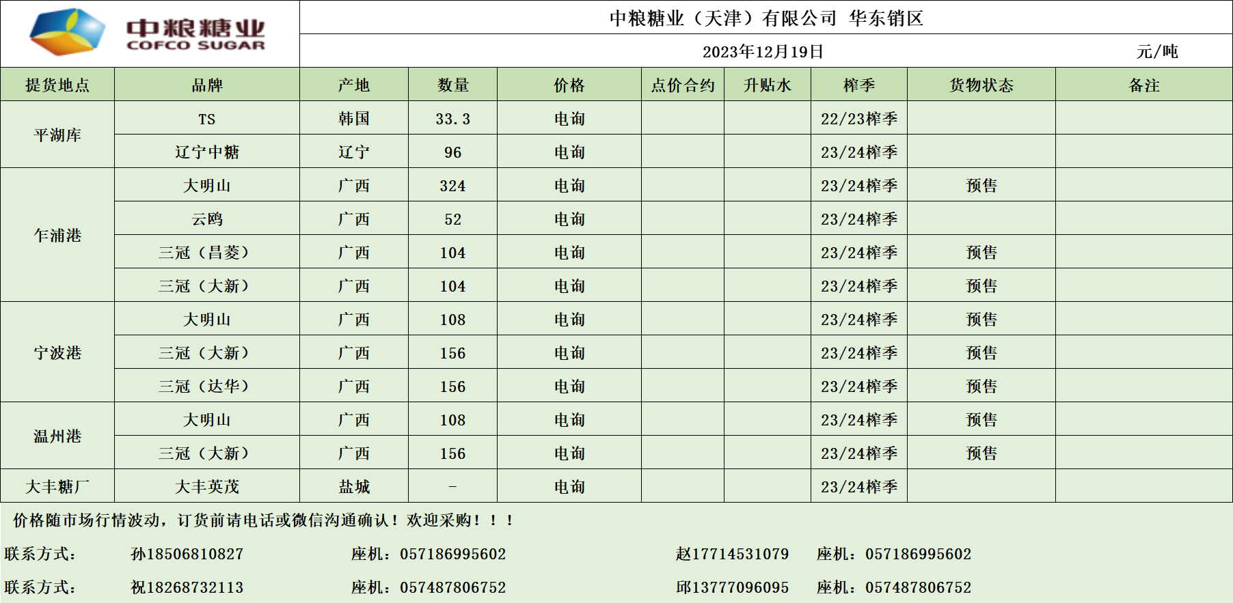1233x603 pixels.
Task: Select the 提货地点 column header
Action: 57,85
